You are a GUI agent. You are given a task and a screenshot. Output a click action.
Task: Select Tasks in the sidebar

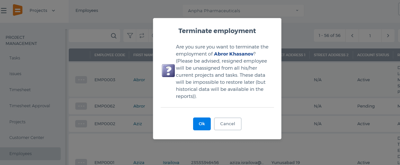click(x=15, y=58)
